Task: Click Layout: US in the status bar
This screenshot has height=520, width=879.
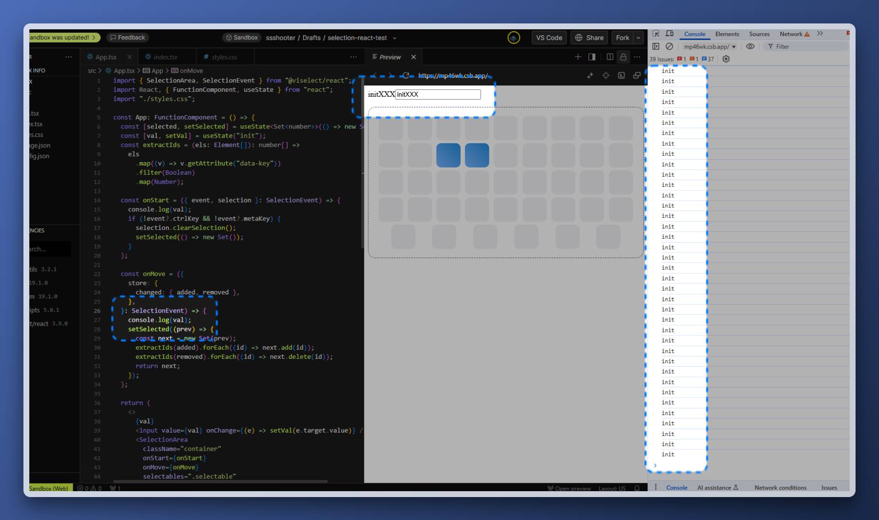Action: point(612,488)
